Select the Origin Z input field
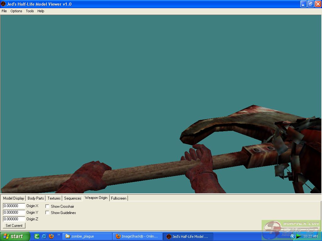Viewport: 322px width, 241px height. 14,219
